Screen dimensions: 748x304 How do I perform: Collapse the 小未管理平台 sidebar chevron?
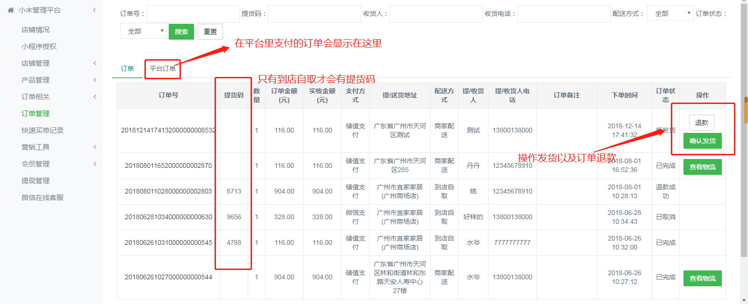(94, 10)
